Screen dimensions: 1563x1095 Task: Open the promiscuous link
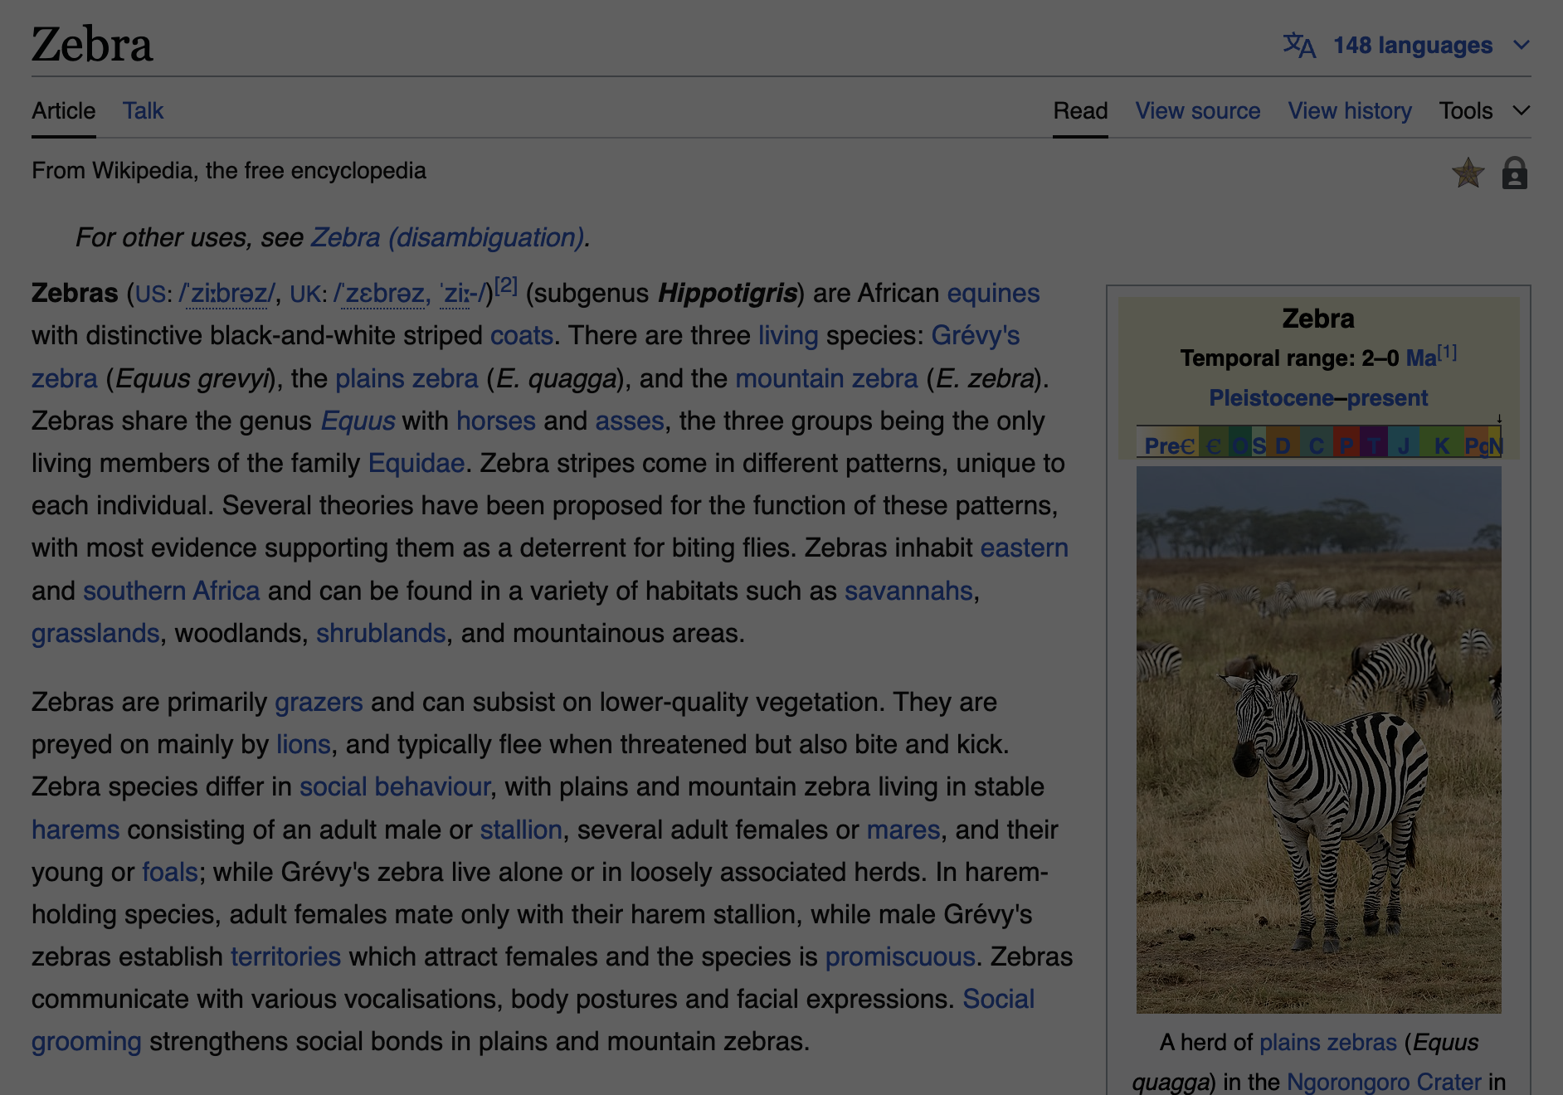[x=900, y=956]
